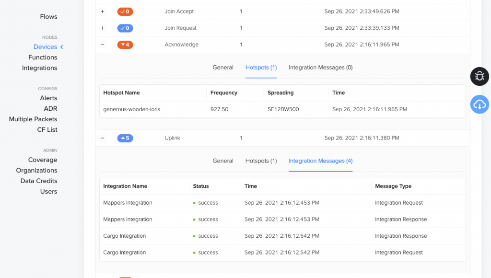Click the cloud download icon button
The width and height of the screenshot is (491, 278).
point(479,104)
